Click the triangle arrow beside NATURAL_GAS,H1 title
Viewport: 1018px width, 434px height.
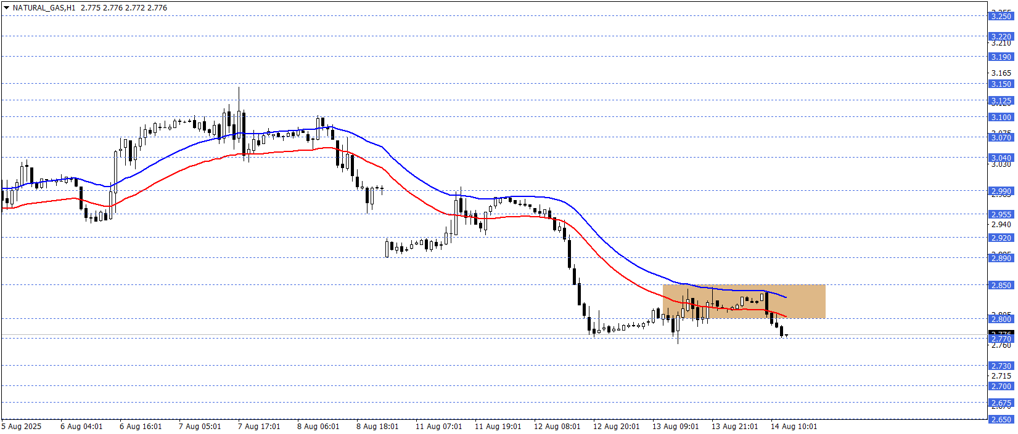point(7,8)
